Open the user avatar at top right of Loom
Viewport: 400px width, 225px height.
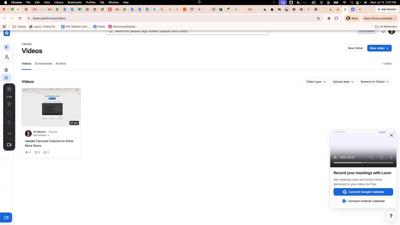[x=392, y=31]
